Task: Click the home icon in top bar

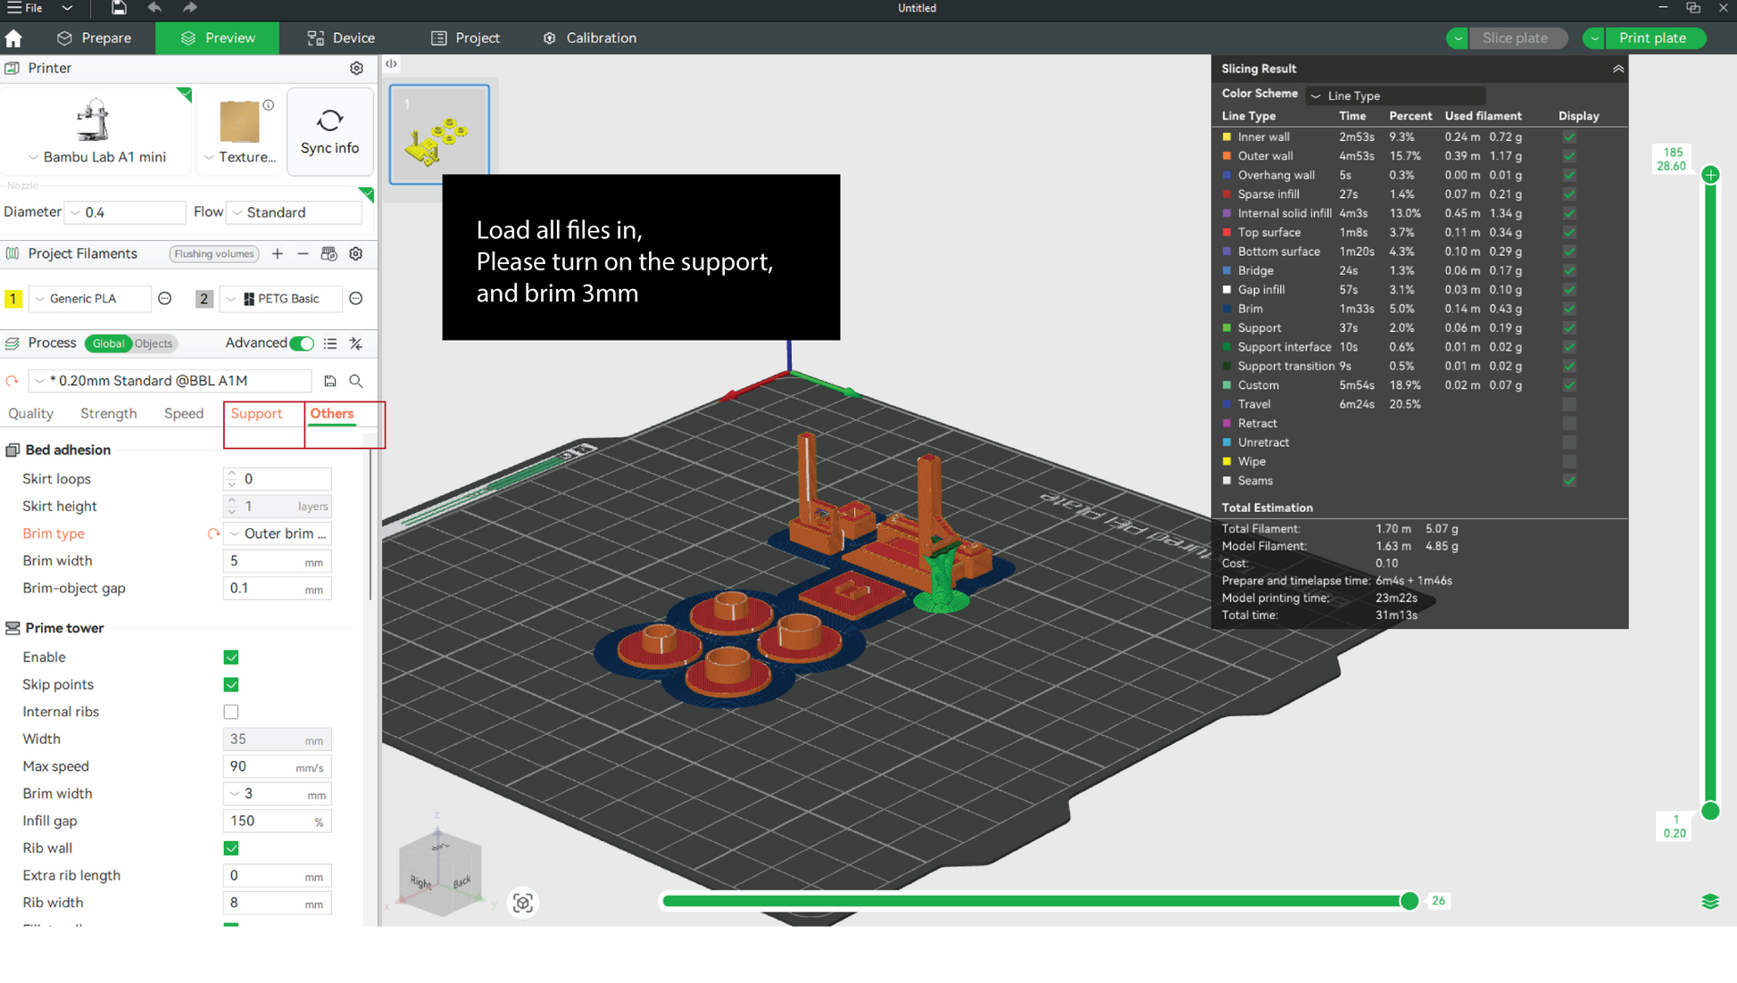Action: tap(13, 38)
